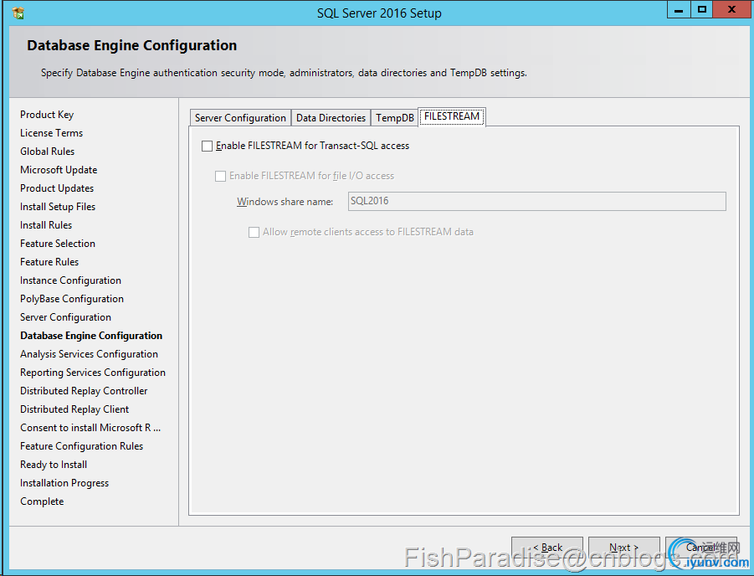Click the Windows share name field
This screenshot has width=754, height=576.
pos(536,201)
